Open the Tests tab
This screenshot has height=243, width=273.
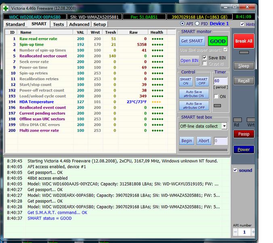click(x=59, y=24)
